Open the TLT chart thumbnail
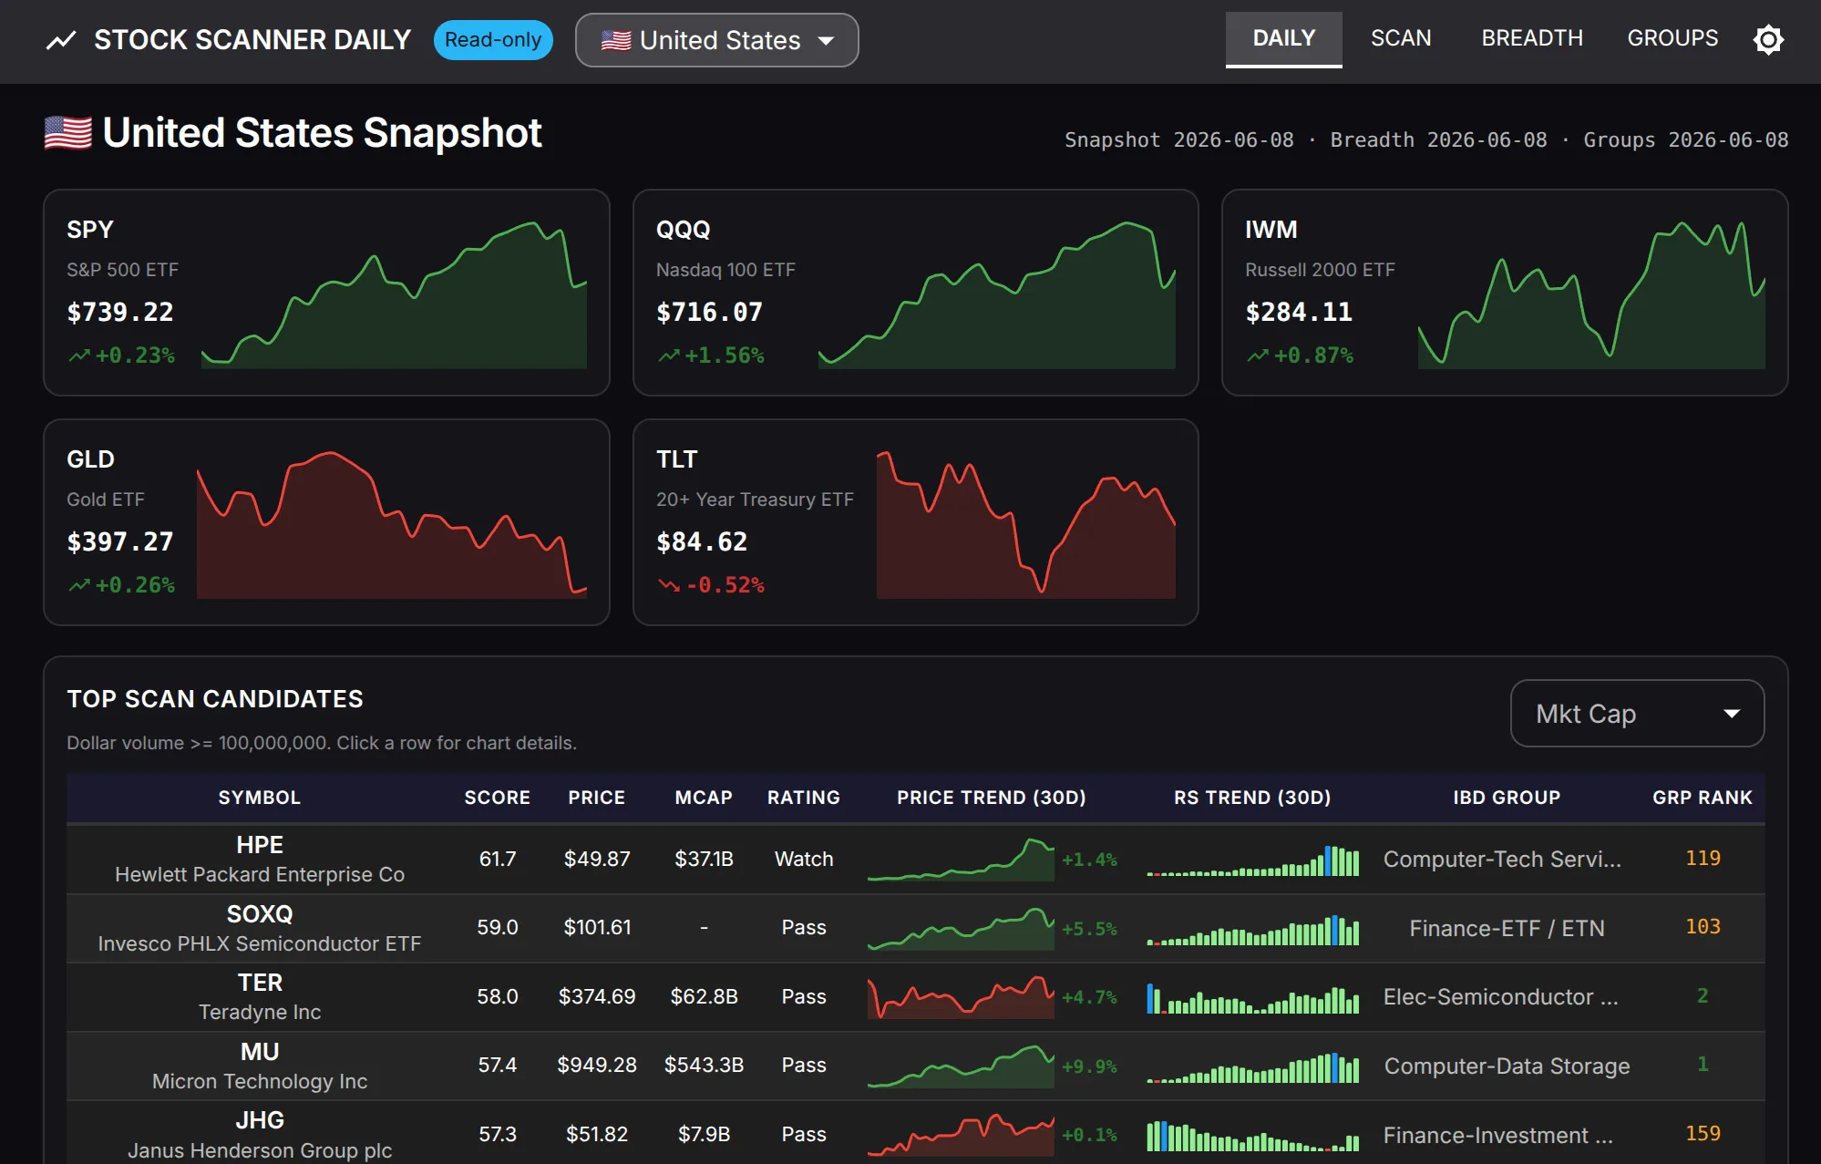 tap(1026, 523)
